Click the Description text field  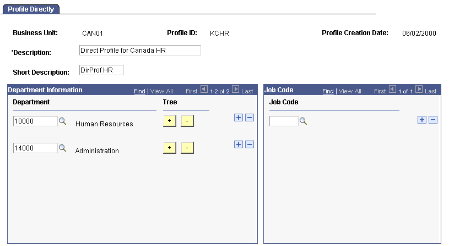(x=140, y=51)
